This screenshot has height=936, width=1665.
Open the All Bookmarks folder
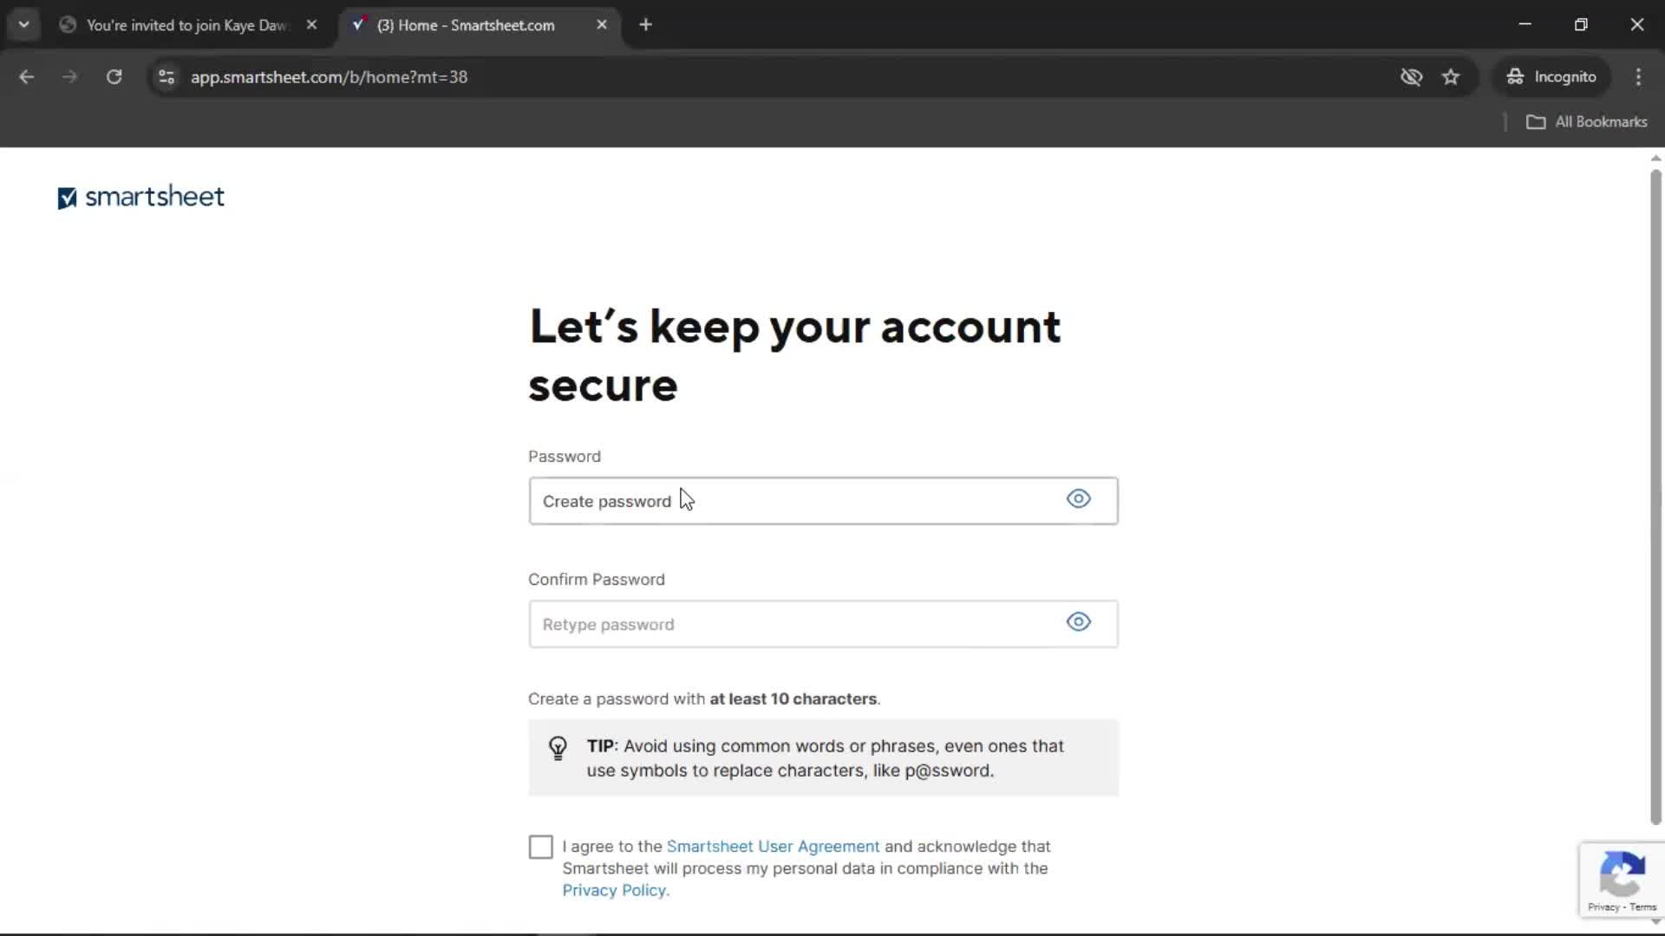click(x=1587, y=122)
